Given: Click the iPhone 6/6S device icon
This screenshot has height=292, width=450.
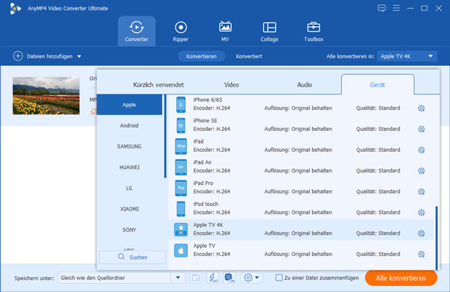Looking at the screenshot, I should pos(181,105).
